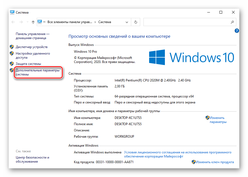
Task: Go to Панель управления домашняя страница
Action: point(33,36)
